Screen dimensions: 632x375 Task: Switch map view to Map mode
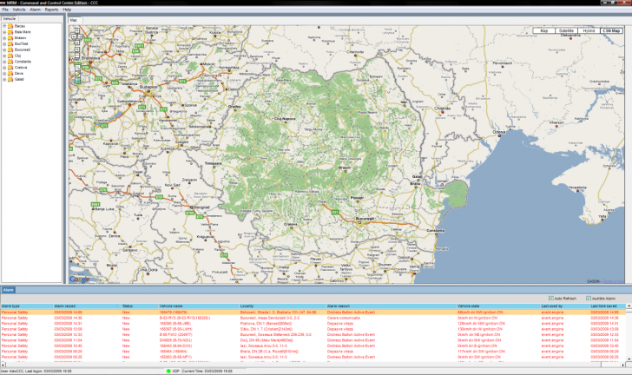543,30
